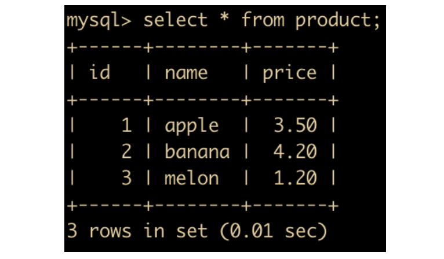This screenshot has height=259, width=444.
Task: Click the table name product
Action: pyautogui.click(x=333, y=21)
